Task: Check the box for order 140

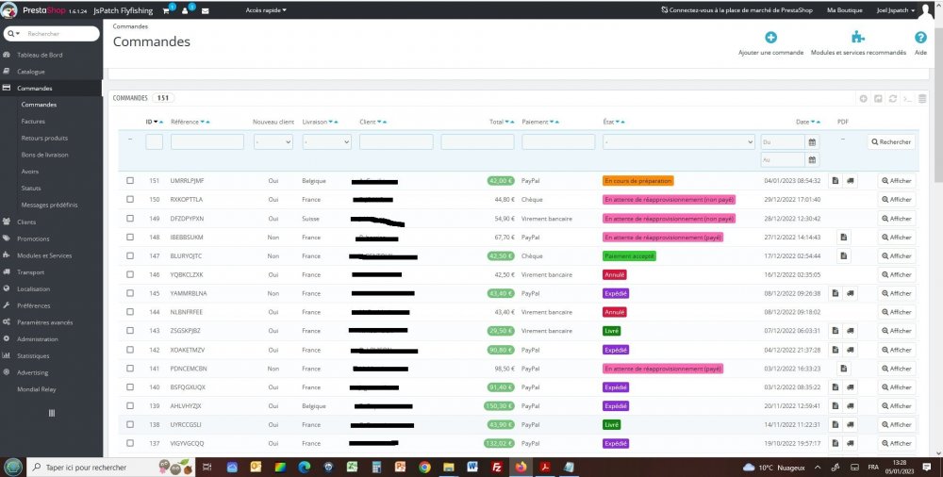Action: click(x=130, y=387)
